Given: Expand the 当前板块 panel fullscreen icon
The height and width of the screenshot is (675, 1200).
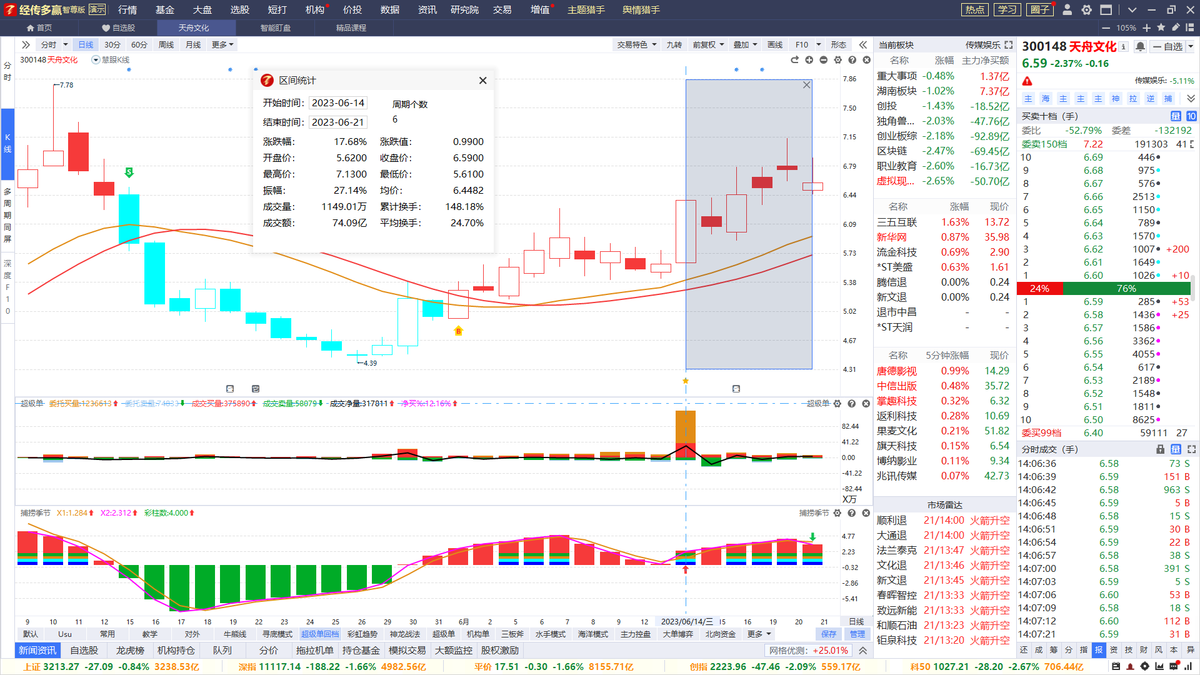Looking at the screenshot, I should tap(1009, 45).
